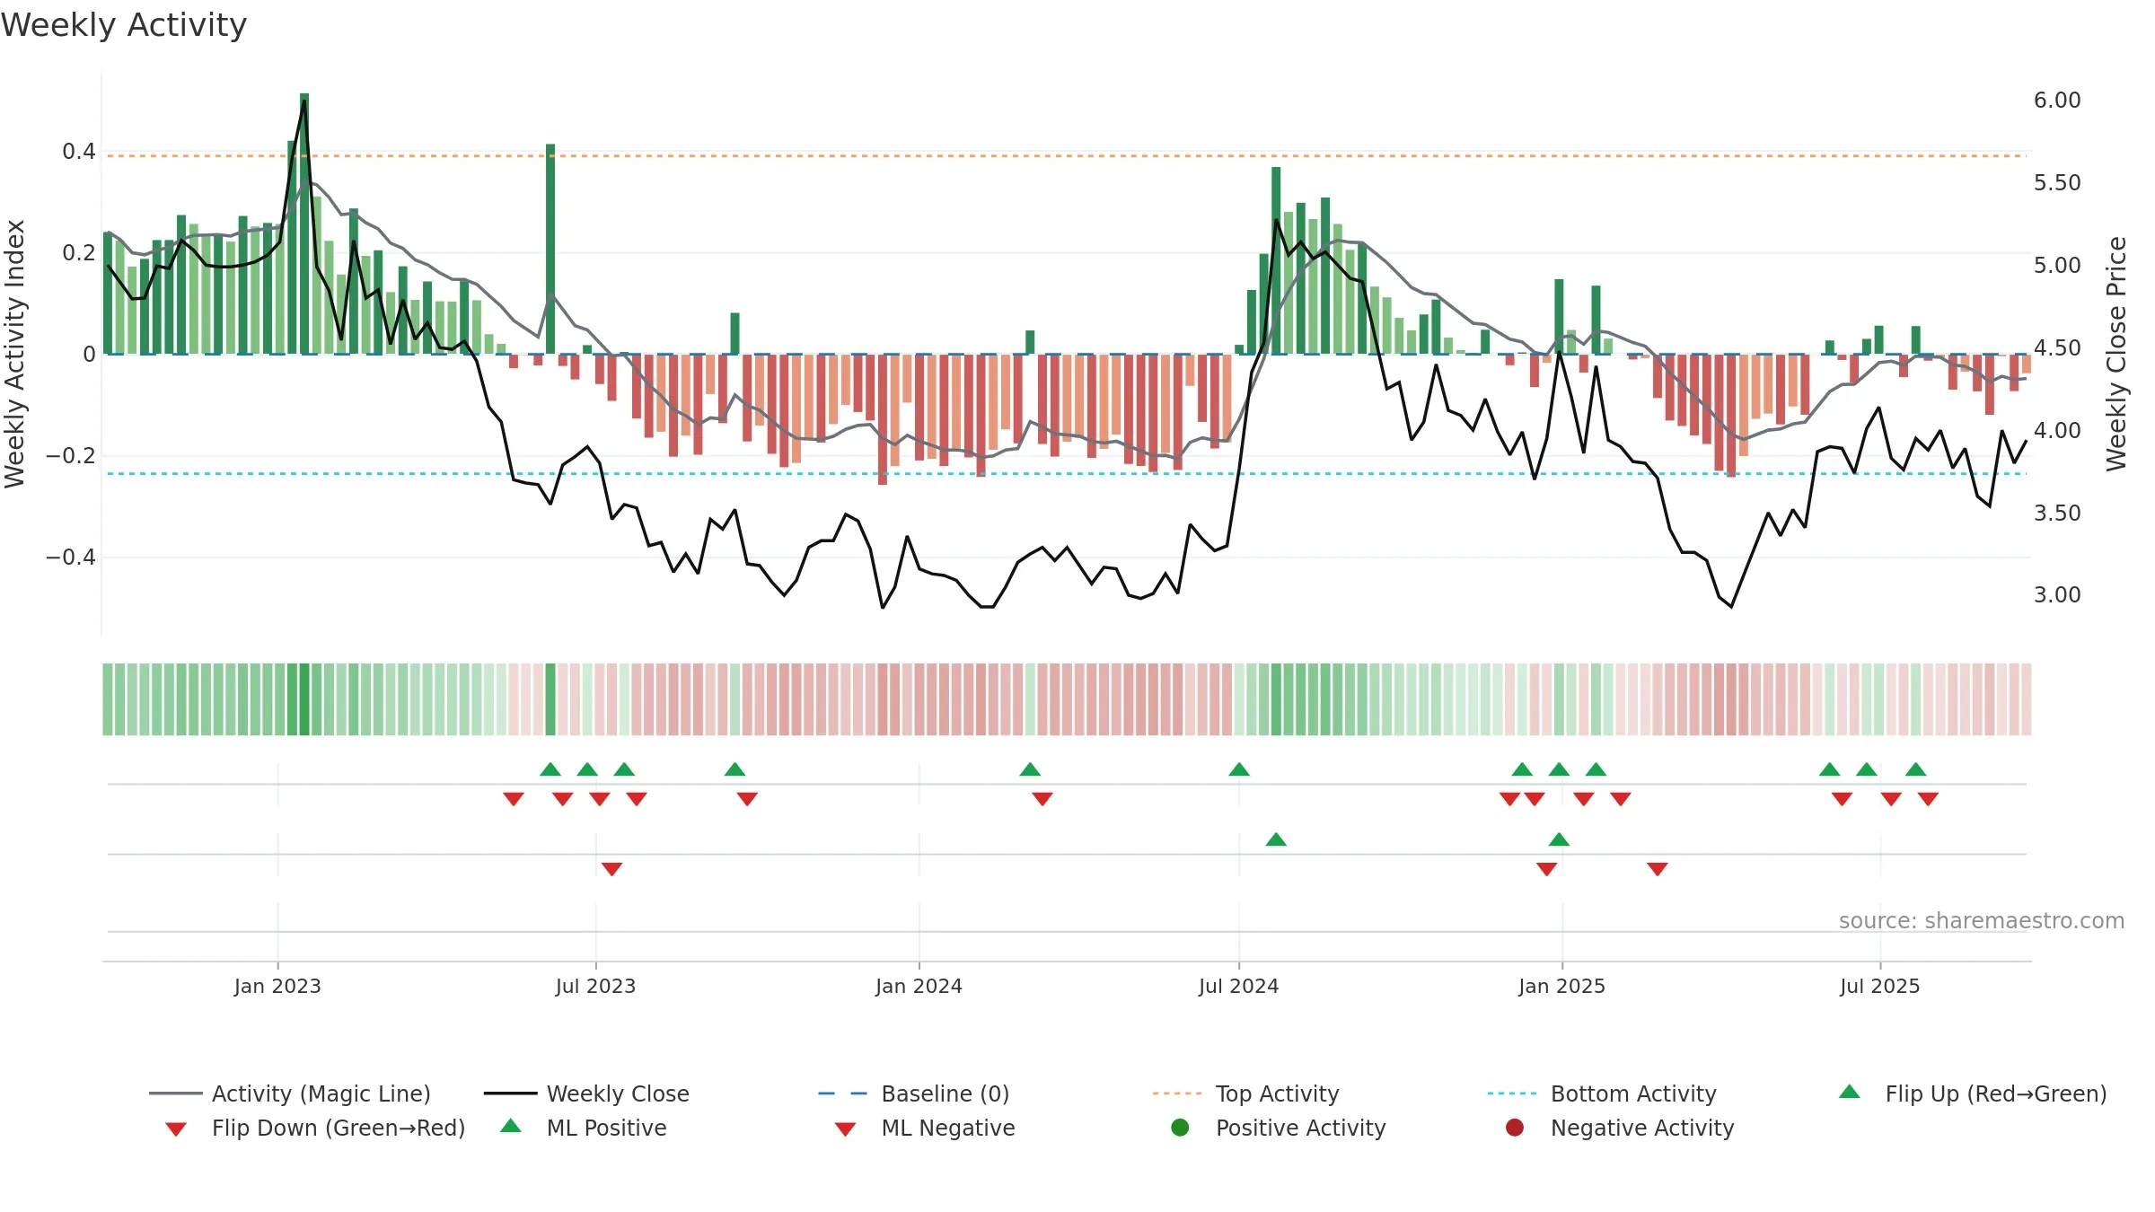The width and height of the screenshot is (2155, 1212).
Task: Click the 6.00 price axis tick label
Action: click(x=2057, y=101)
